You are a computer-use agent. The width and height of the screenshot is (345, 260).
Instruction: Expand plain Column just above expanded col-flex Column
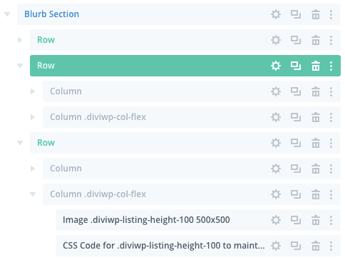click(x=33, y=169)
